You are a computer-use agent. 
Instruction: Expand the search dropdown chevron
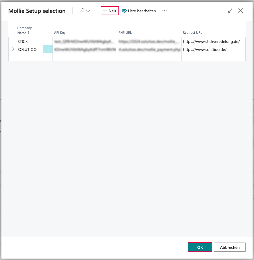(88, 11)
